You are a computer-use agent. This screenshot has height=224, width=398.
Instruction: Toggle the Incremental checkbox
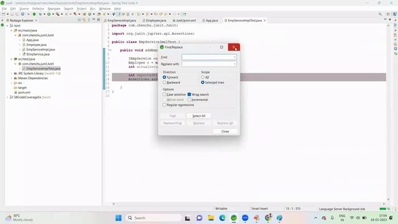pyautogui.click(x=189, y=100)
